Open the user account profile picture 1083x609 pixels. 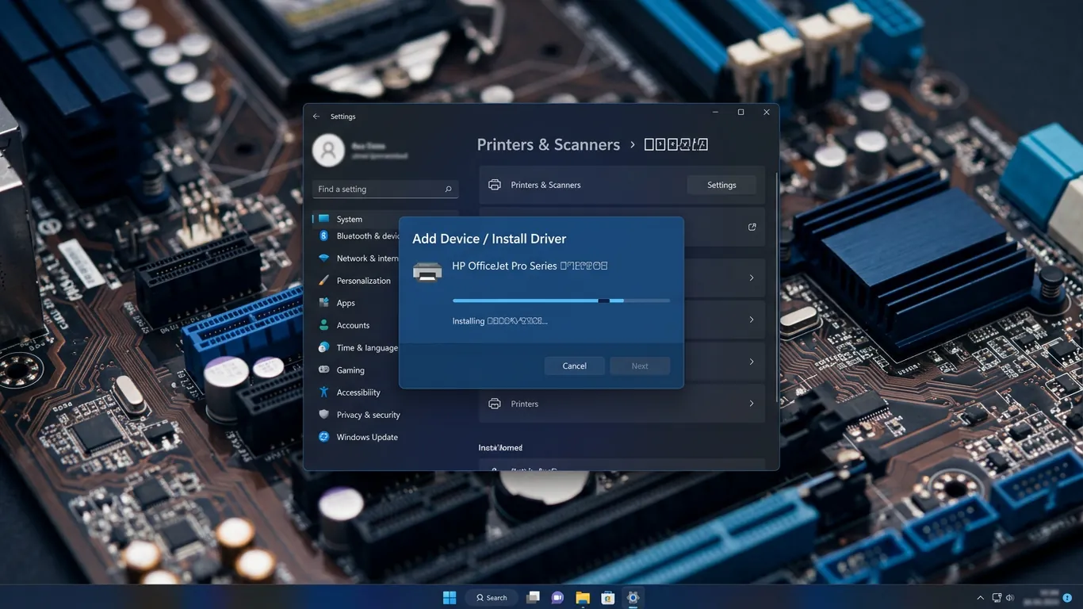coord(328,150)
